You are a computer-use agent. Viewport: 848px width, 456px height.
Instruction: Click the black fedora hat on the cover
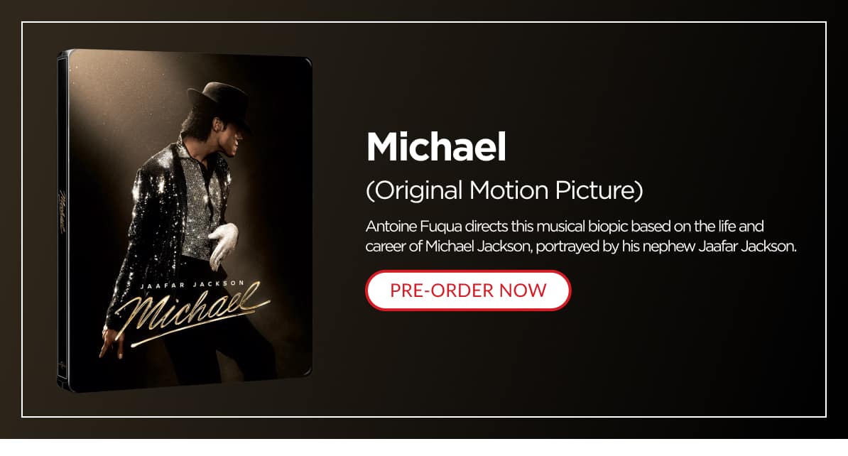click(x=219, y=101)
